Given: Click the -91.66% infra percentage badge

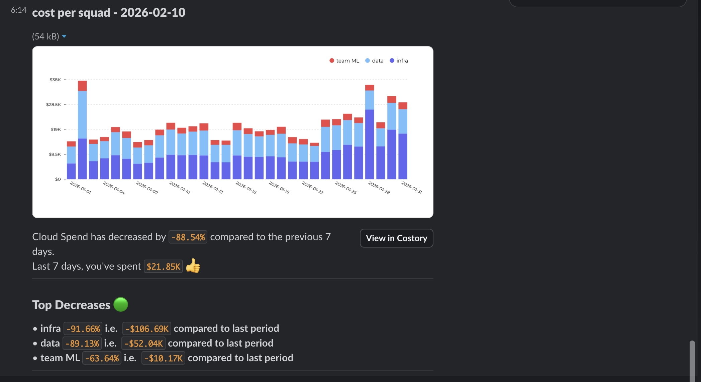Looking at the screenshot, I should pos(83,328).
